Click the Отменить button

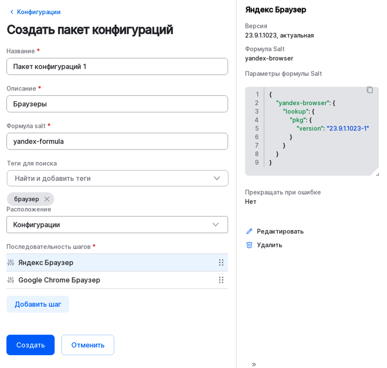click(x=87, y=345)
